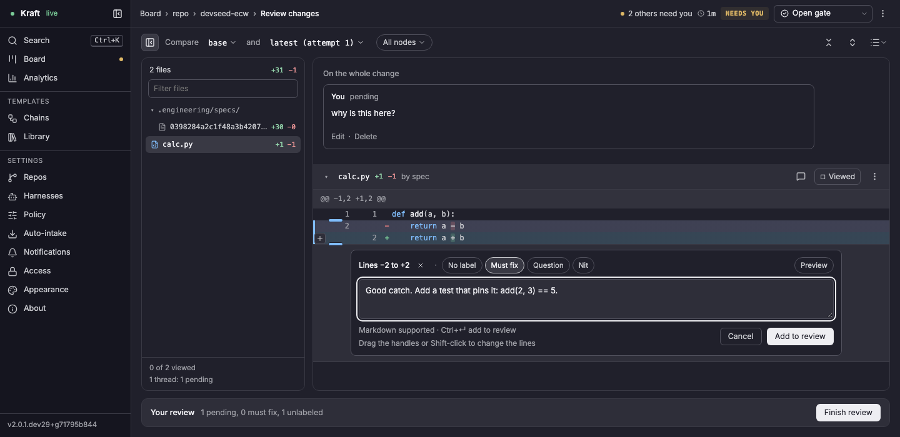
Task: Toggle the file list panel icon
Action: tap(150, 42)
